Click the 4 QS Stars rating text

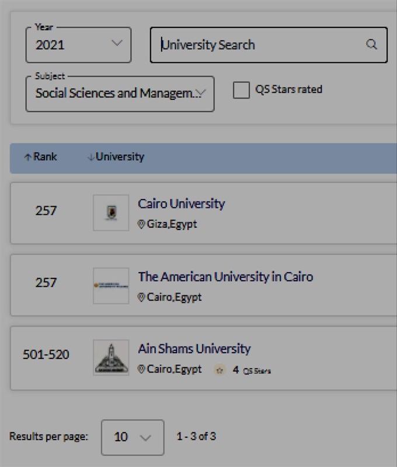pyautogui.click(x=252, y=370)
